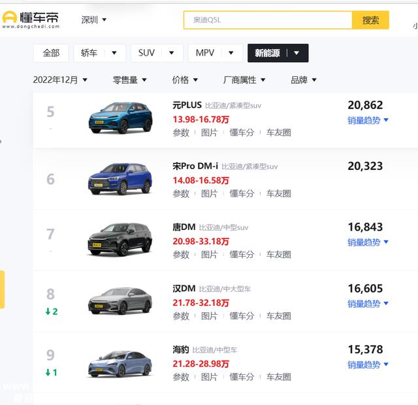This screenshot has height=405, width=418.
Task: View 参数 for 元PLUS
Action: coord(181,133)
